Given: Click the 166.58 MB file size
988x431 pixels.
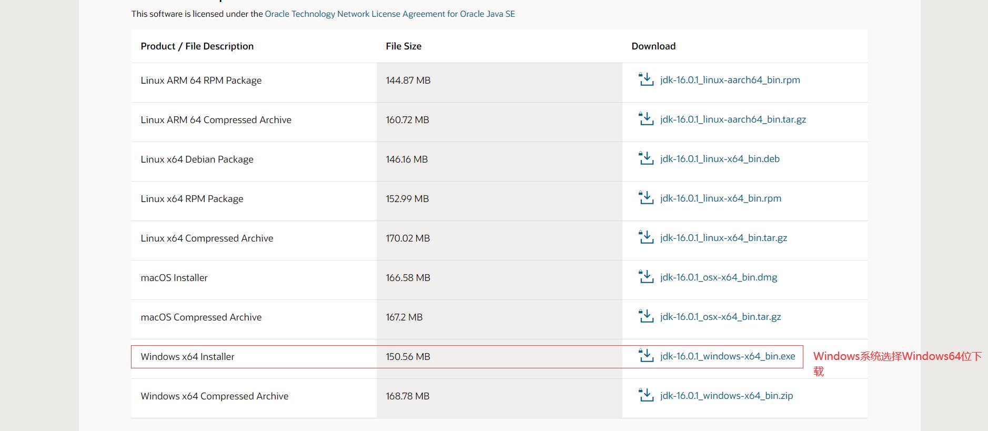Looking at the screenshot, I should pyautogui.click(x=408, y=278).
